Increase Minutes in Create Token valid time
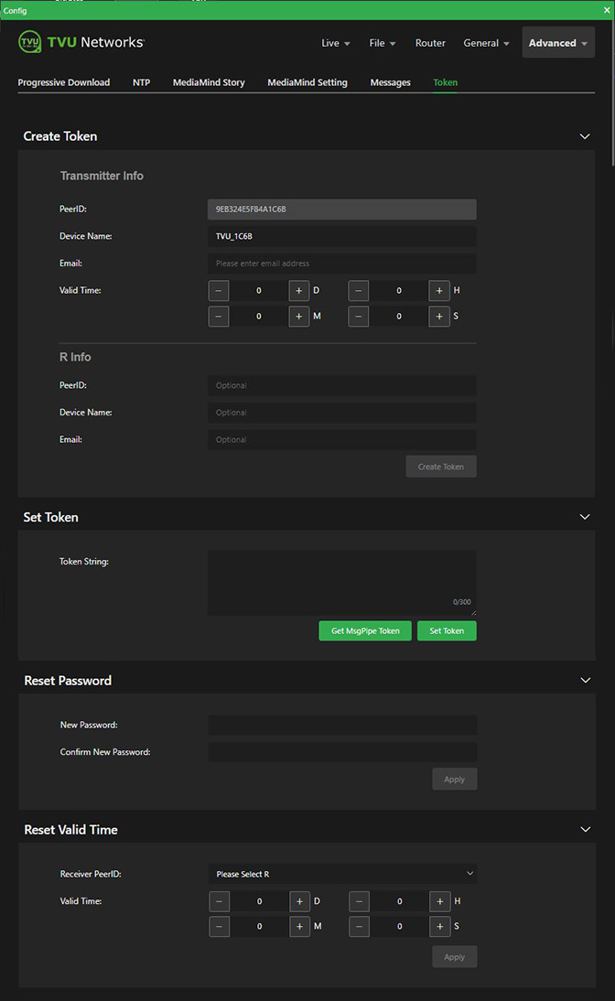The height and width of the screenshot is (1001, 615). pos(299,317)
